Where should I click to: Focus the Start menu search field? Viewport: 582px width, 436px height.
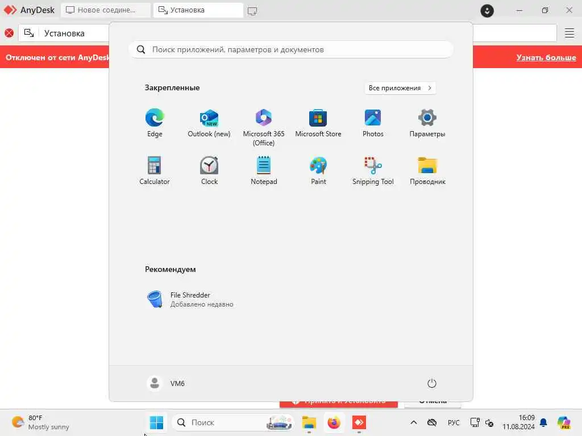(290, 49)
